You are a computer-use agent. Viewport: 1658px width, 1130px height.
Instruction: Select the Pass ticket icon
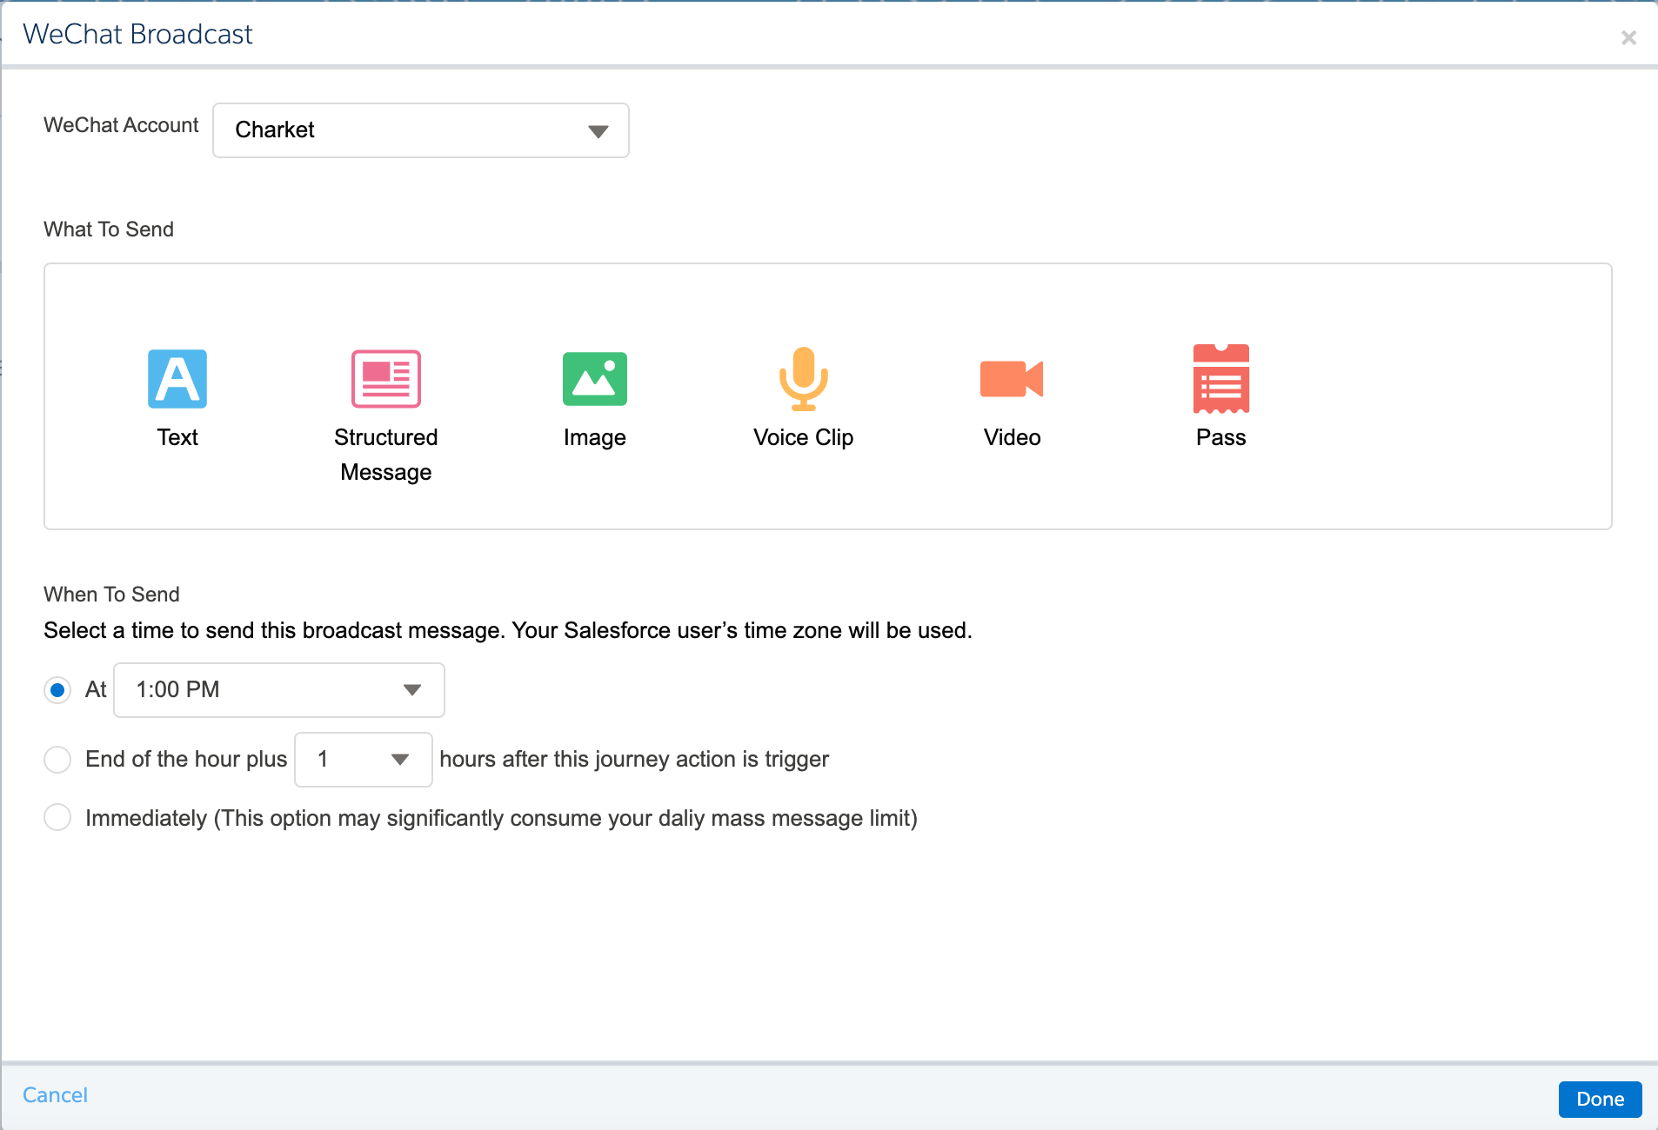pos(1220,379)
